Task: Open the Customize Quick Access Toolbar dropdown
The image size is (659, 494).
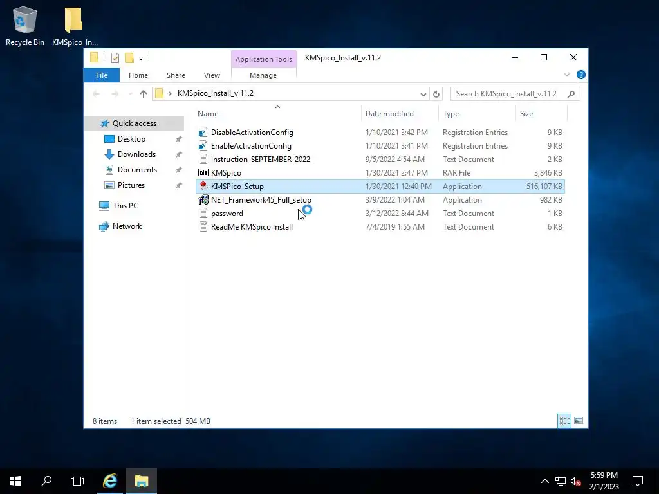Action: click(141, 59)
